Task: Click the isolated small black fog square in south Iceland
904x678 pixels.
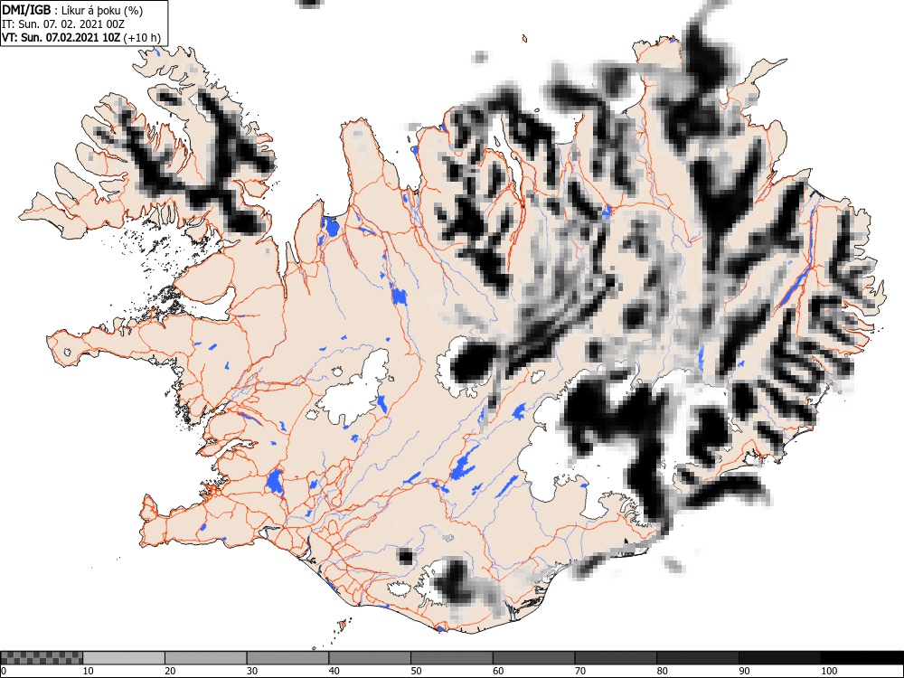Action: pos(406,557)
